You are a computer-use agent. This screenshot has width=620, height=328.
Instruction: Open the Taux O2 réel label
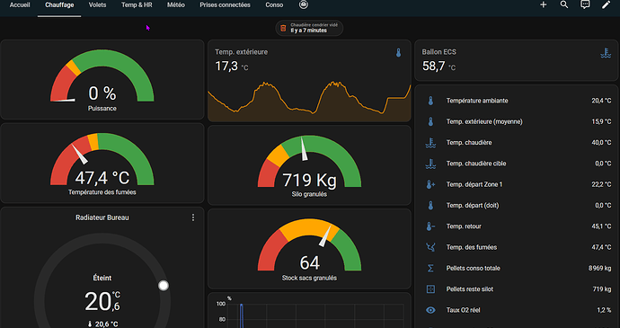click(463, 311)
